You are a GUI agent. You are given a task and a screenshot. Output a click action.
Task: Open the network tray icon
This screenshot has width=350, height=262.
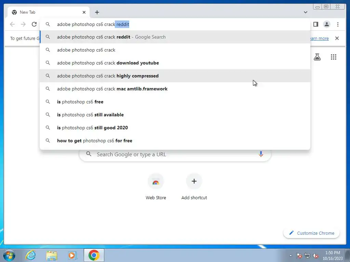(x=307, y=256)
